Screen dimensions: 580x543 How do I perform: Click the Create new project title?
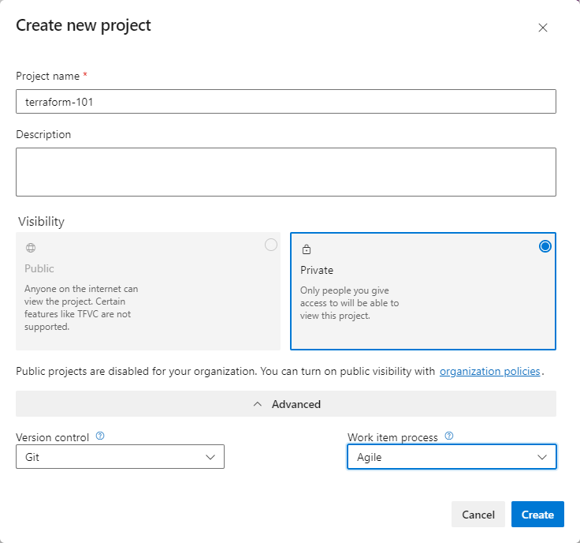84,25
